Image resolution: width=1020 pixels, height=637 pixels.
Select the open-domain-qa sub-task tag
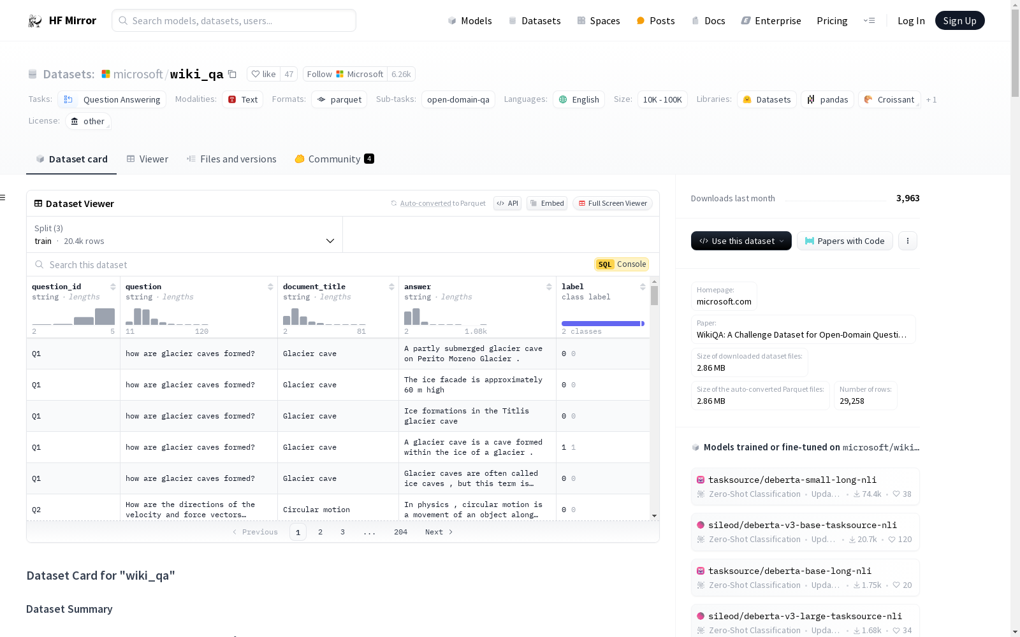tap(458, 99)
